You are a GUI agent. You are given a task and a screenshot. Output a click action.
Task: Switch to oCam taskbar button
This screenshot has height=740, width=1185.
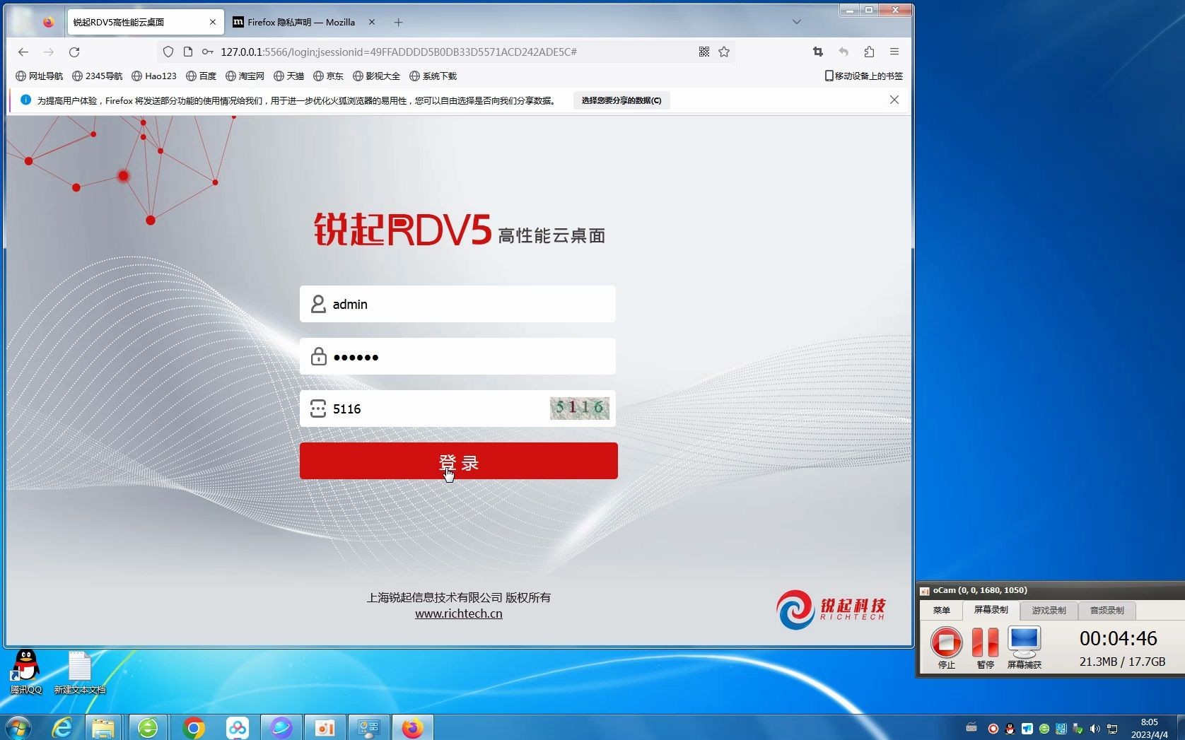coord(325,727)
